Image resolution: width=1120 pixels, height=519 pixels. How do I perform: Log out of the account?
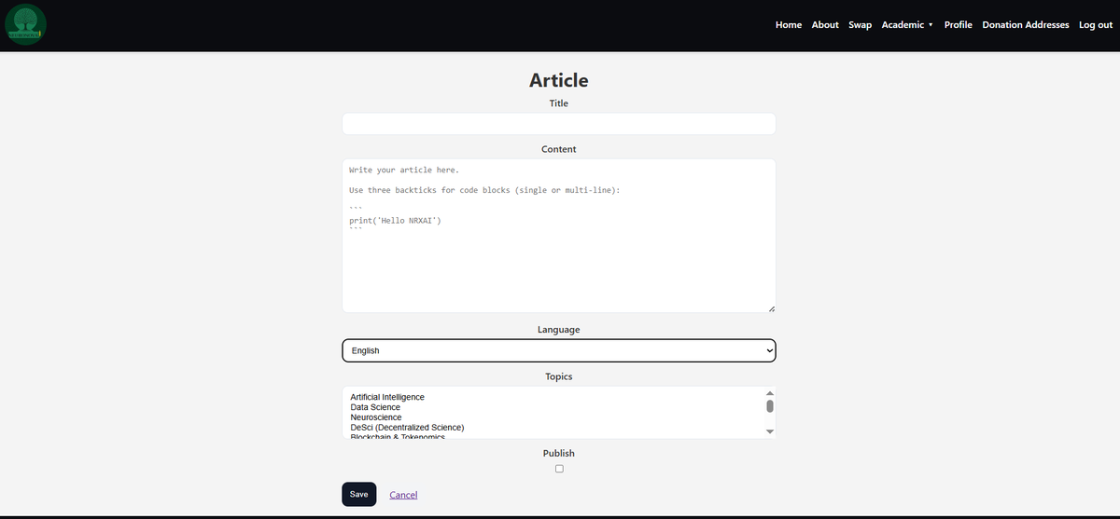point(1096,25)
